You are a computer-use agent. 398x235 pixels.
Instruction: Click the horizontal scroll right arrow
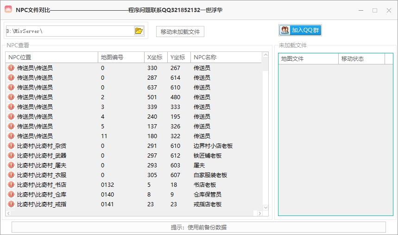pyautogui.click(x=259, y=213)
